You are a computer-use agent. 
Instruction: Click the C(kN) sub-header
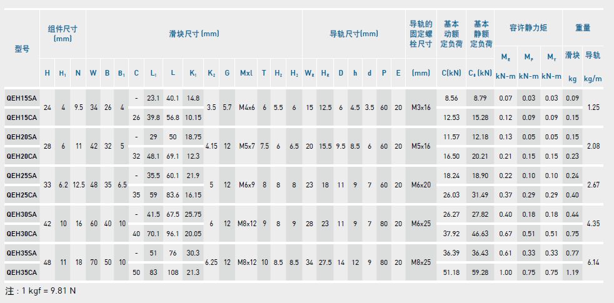point(451,73)
